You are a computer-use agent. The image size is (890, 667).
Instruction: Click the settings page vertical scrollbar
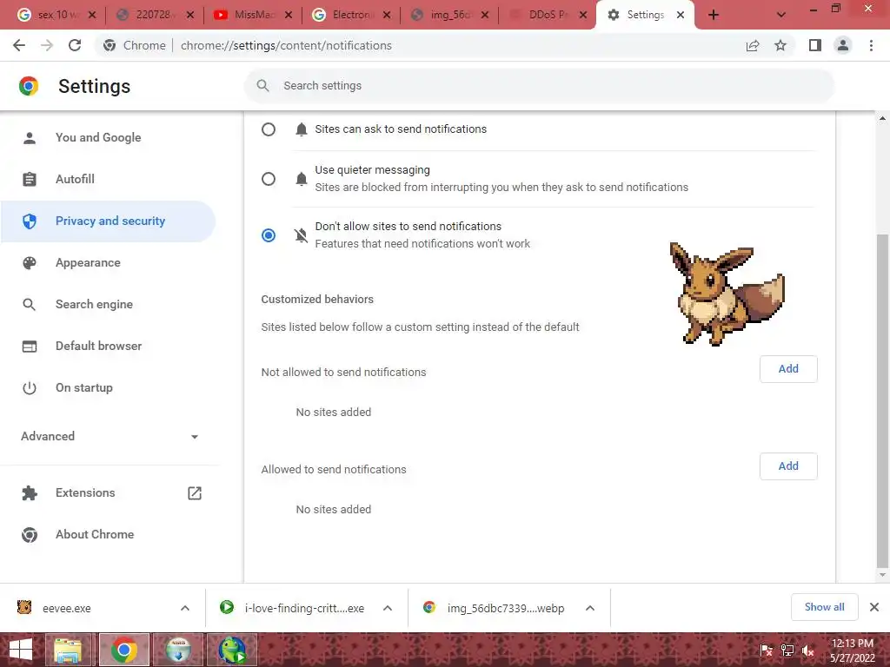[x=882, y=400]
